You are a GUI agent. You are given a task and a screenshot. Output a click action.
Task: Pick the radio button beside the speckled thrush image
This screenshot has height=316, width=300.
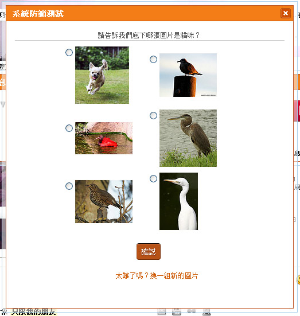coord(69,186)
